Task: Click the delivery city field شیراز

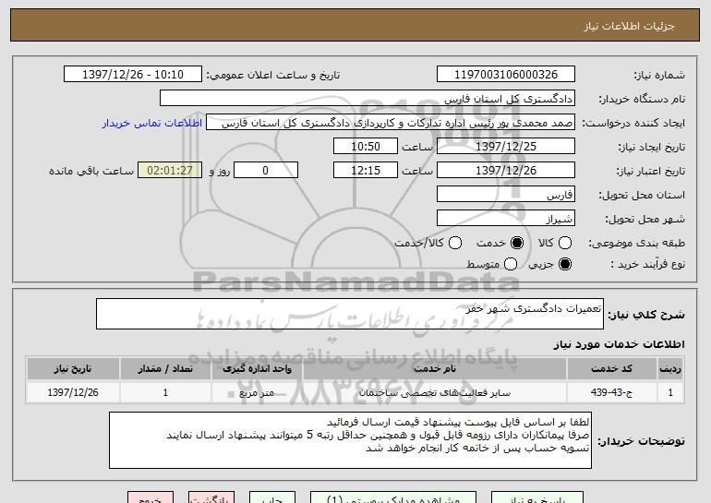Action: click(506, 219)
